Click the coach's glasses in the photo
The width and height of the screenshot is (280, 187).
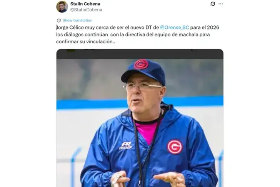[x=142, y=87]
